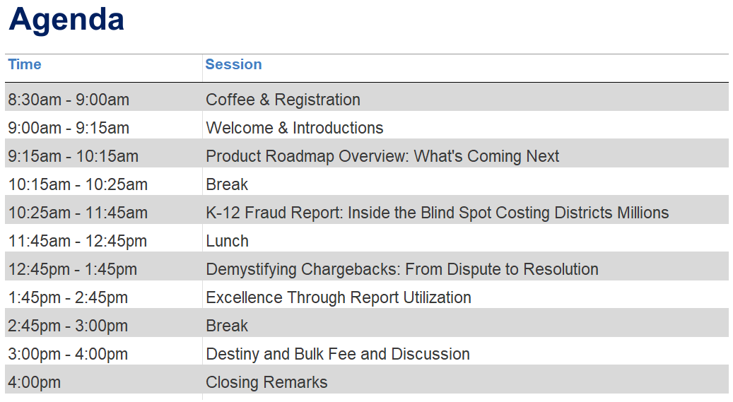
Task: Select the 9:15am - 10:15am time cell
Action: pyautogui.click(x=73, y=156)
